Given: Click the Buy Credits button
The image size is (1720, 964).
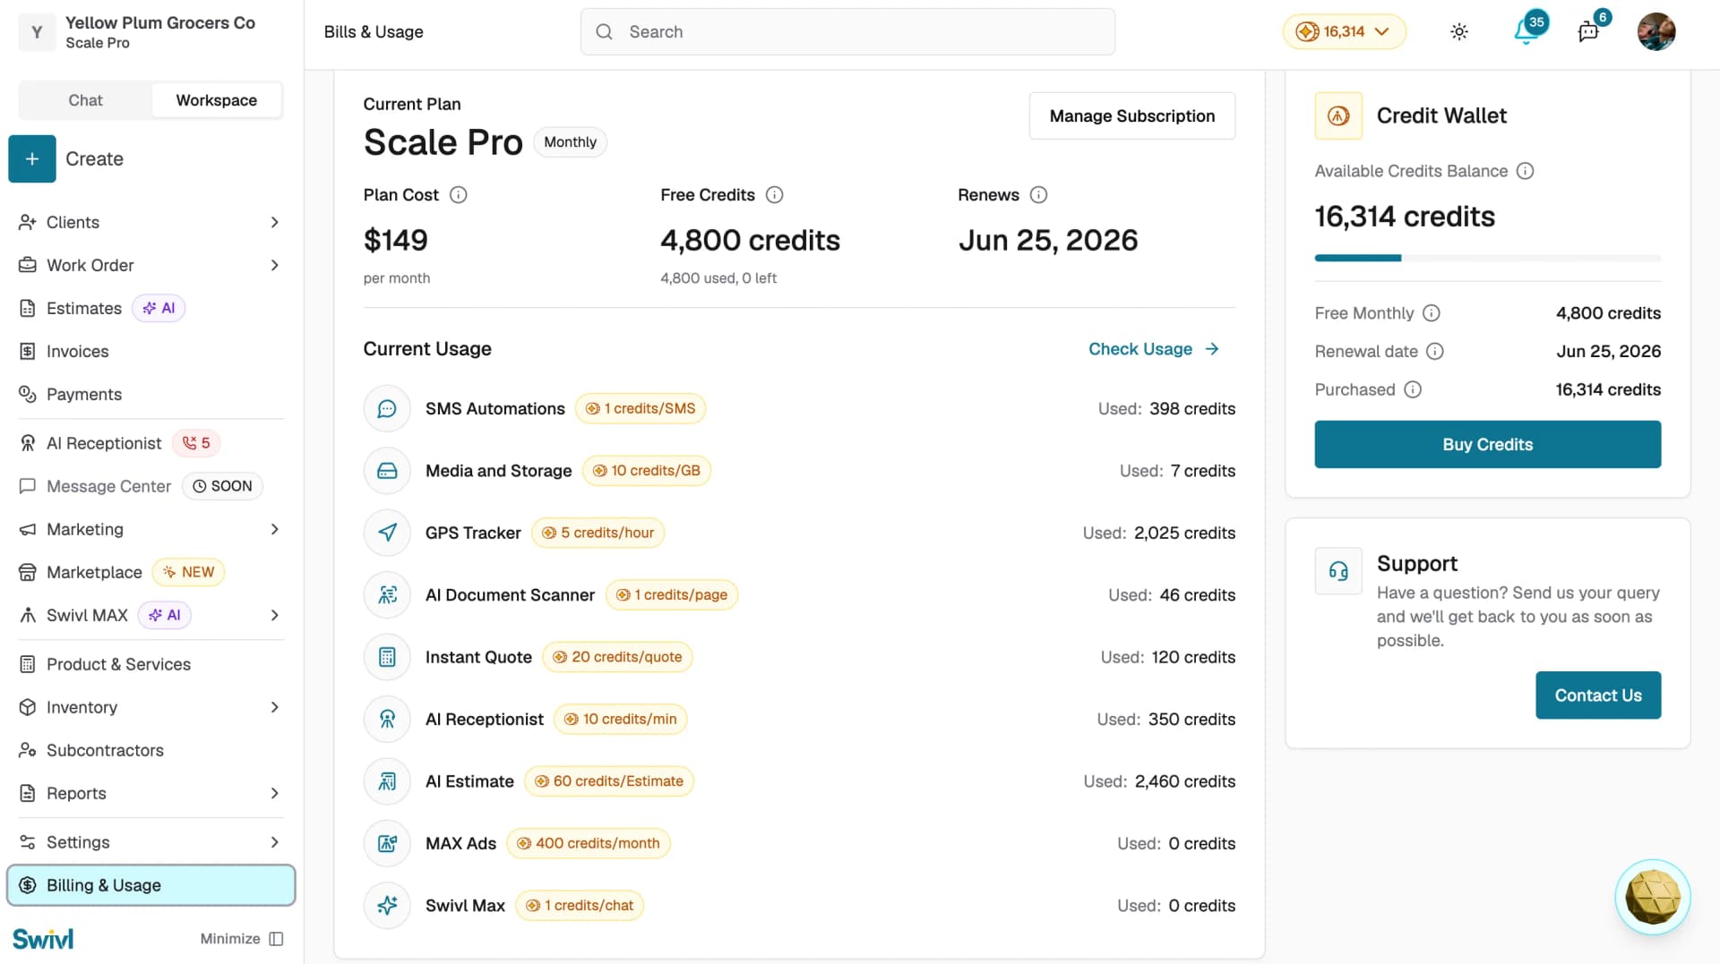Looking at the screenshot, I should pos(1487,445).
